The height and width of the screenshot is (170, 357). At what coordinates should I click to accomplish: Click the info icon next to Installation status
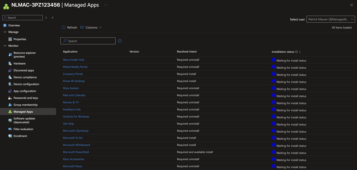pyautogui.click(x=296, y=52)
